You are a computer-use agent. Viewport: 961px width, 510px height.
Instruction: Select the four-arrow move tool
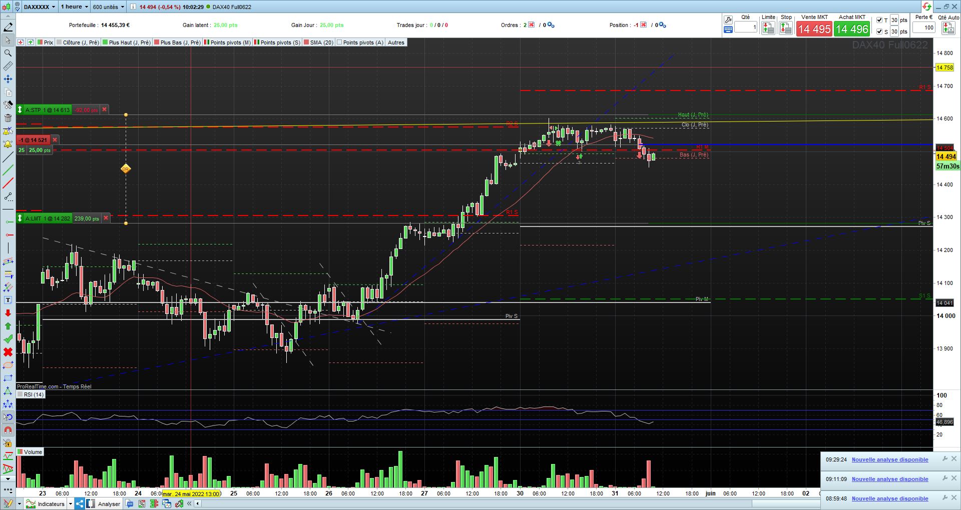pyautogui.click(x=8, y=79)
